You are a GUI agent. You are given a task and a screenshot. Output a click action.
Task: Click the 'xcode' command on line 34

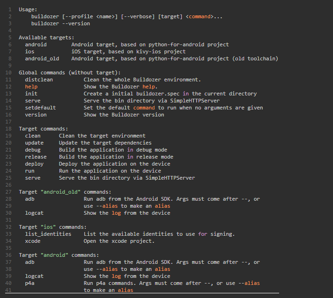pos(33,241)
